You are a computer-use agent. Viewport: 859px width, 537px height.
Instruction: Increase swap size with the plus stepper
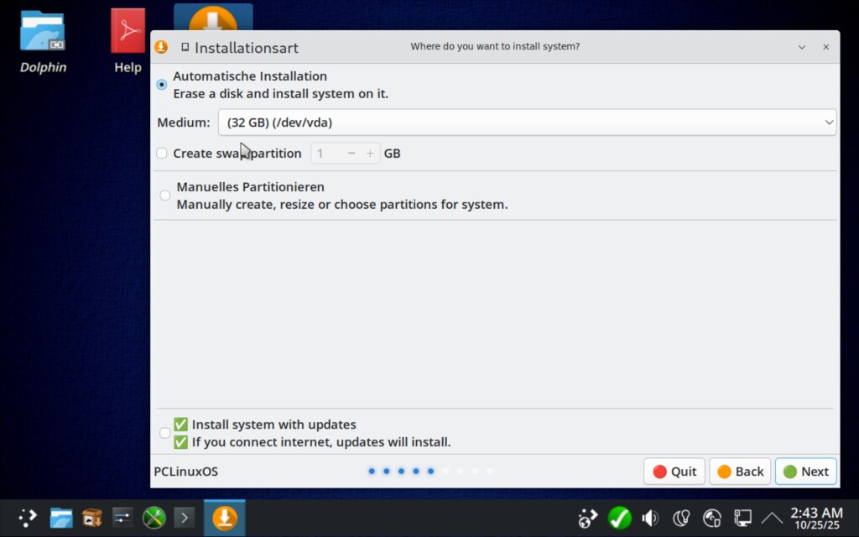pos(370,154)
